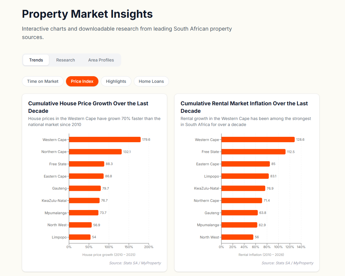Click the Rental Inflation (2010 – 2026) caption
This screenshot has width=345, height=276.
pyautogui.click(x=261, y=254)
